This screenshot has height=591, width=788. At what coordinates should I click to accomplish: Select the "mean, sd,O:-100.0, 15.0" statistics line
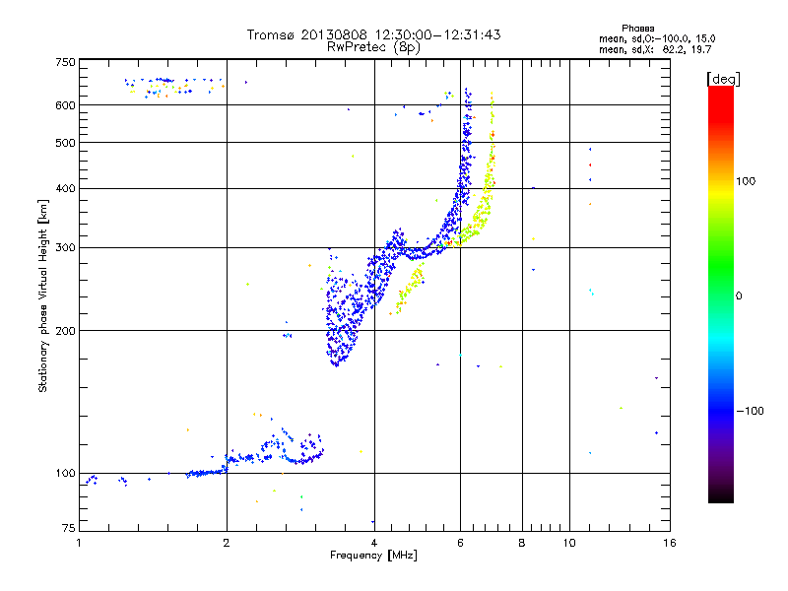657,38
